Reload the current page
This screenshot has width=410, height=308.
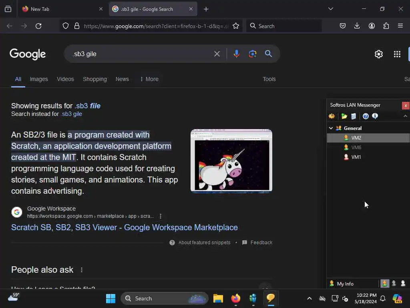tap(38, 26)
